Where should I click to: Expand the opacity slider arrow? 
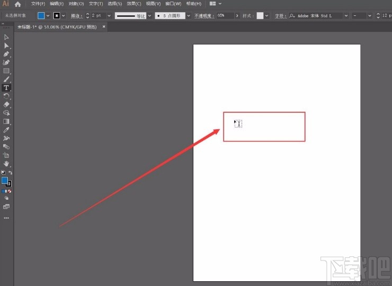tap(237, 16)
